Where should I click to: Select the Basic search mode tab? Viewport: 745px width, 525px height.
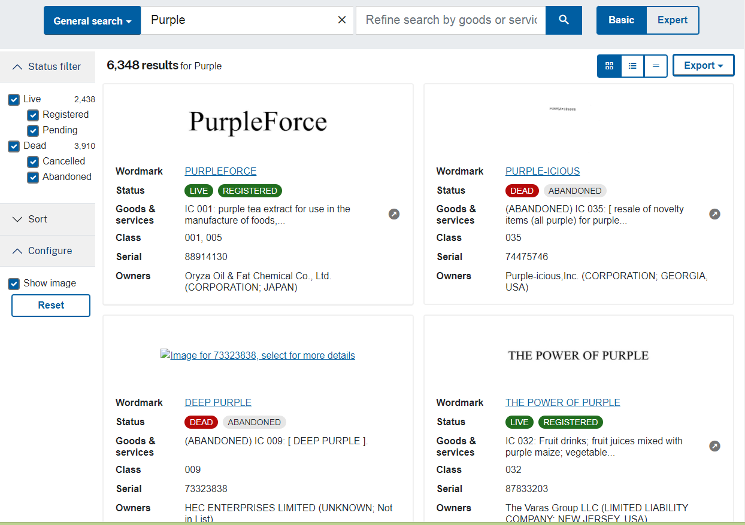tap(621, 20)
